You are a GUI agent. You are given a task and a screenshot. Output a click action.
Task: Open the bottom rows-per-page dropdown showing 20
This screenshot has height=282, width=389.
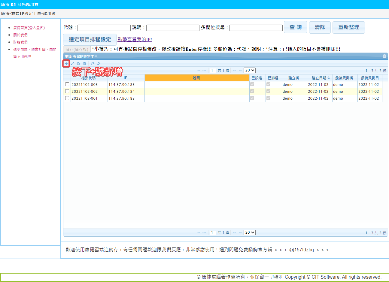[249, 232]
